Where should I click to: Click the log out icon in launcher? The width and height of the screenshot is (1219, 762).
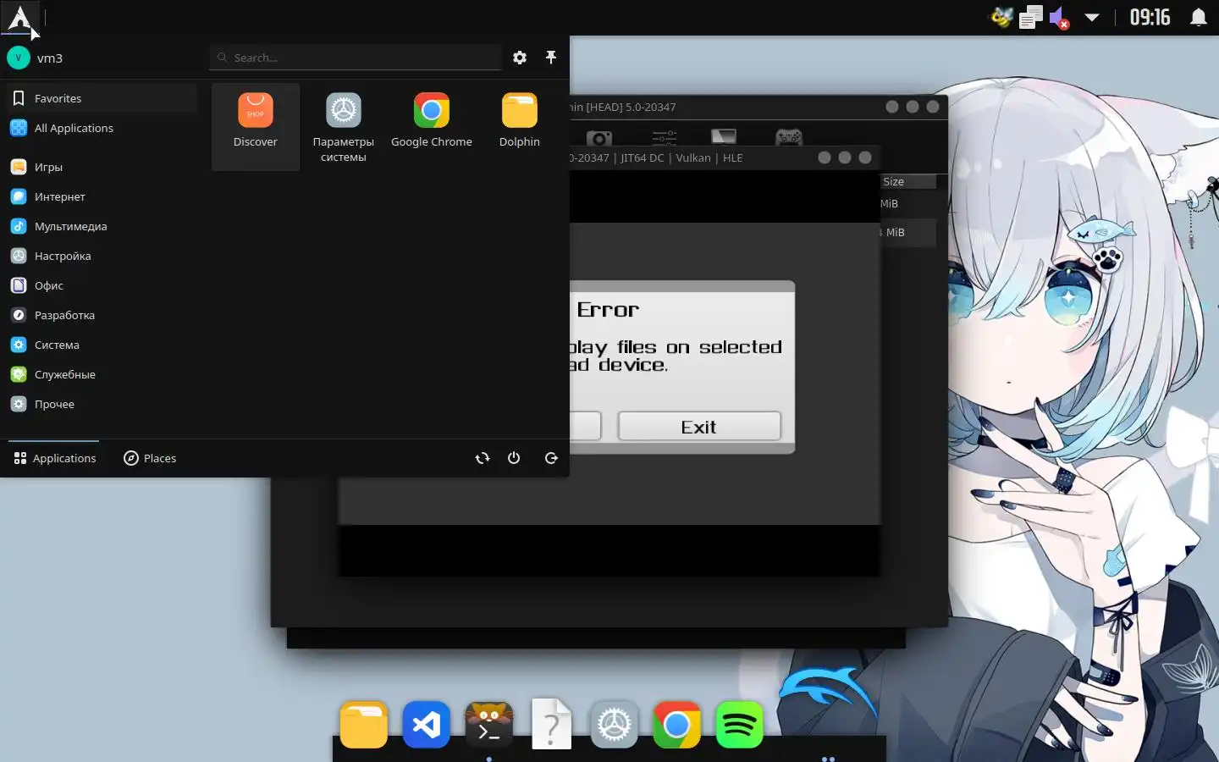[x=551, y=458]
